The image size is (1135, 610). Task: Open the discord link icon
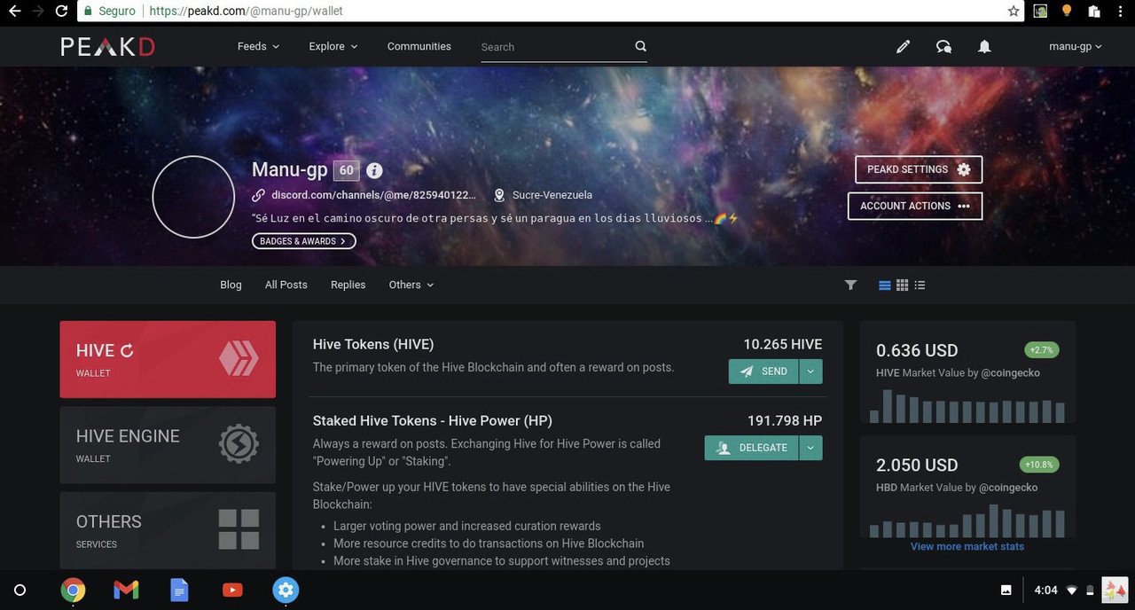tap(258, 195)
